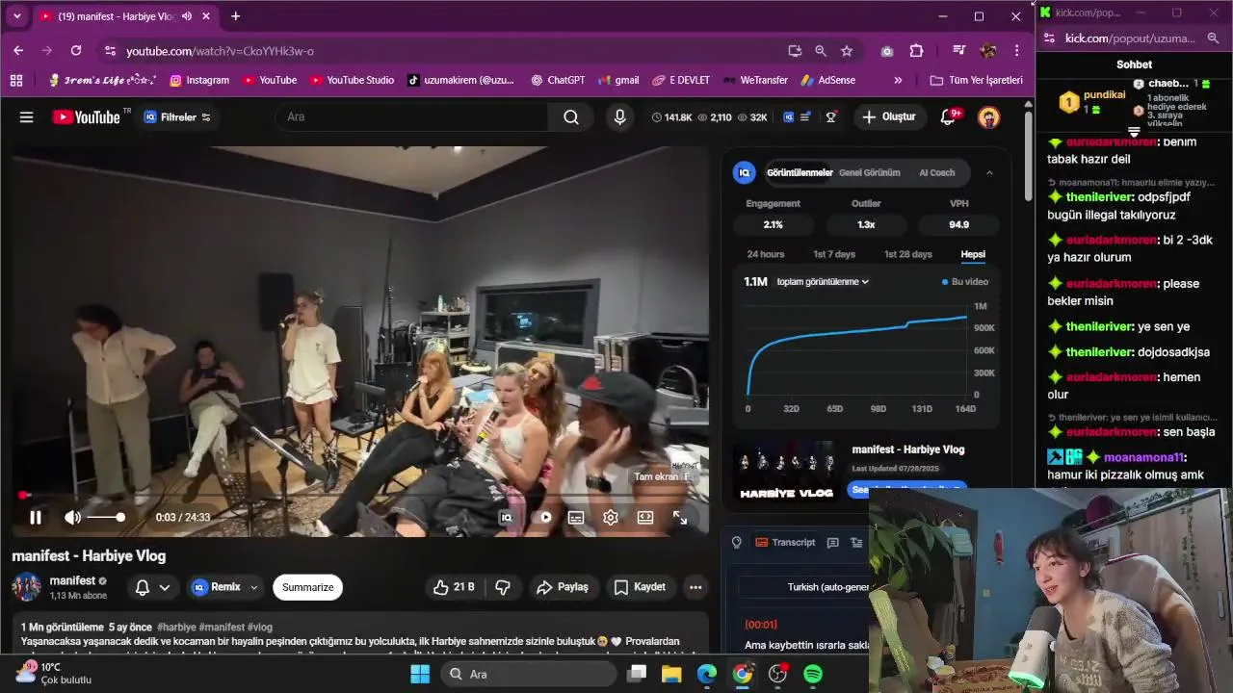This screenshot has width=1233, height=693.
Task: Dislike the video with thumbs down
Action: [x=503, y=587]
